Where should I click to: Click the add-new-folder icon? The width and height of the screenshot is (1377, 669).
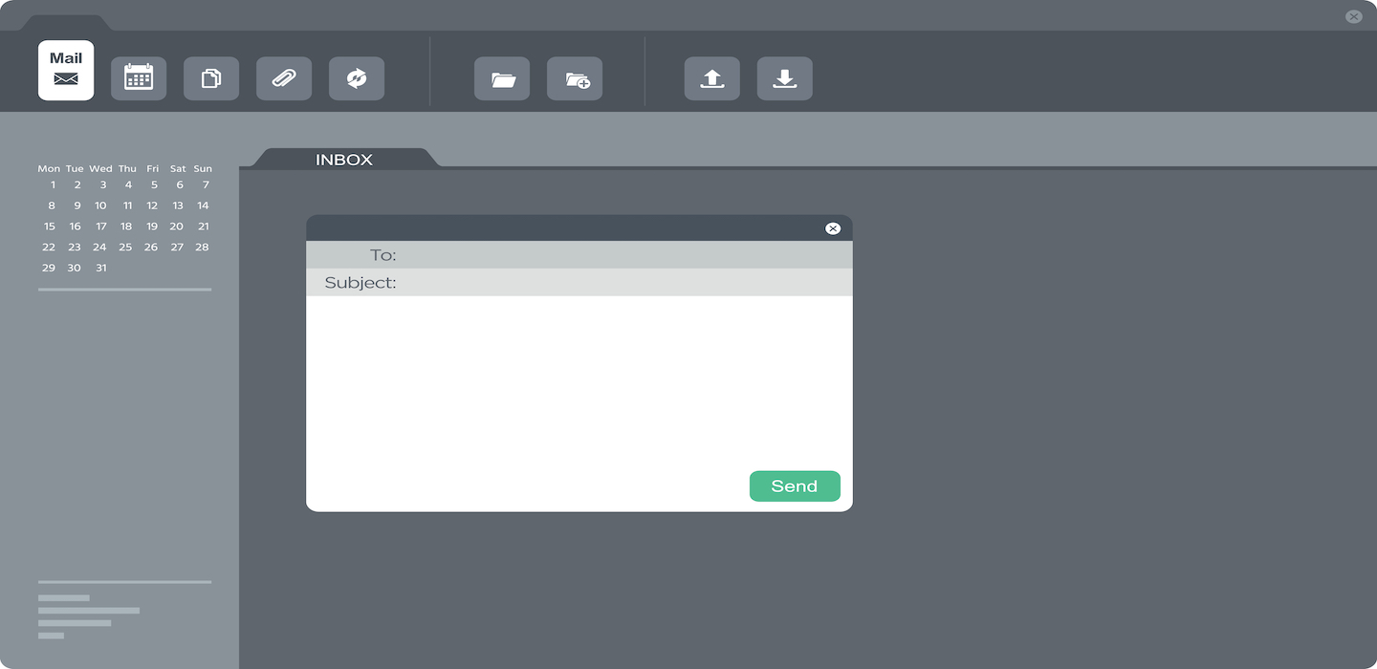pyautogui.click(x=575, y=78)
